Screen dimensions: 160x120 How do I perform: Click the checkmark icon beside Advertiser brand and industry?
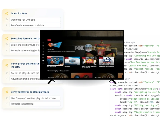tap(7, 78)
